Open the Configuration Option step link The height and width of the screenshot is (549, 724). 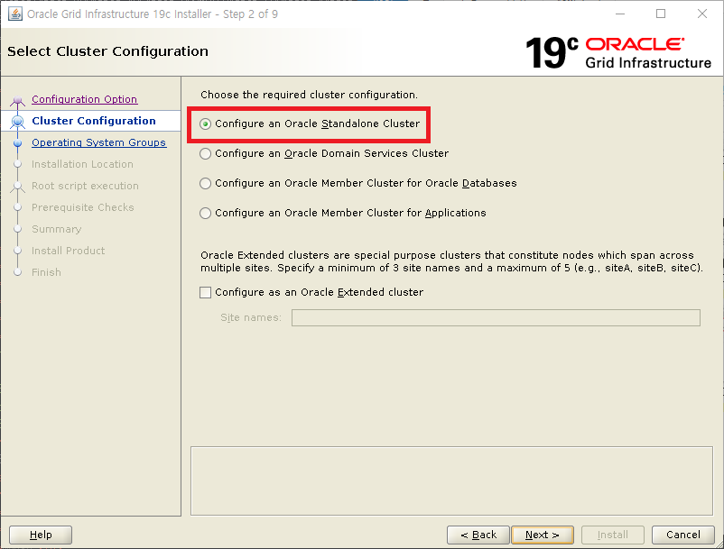(85, 99)
